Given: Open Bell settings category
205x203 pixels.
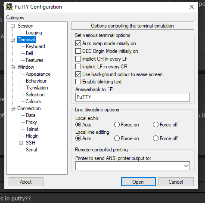Looking at the screenshot, I should click(x=29, y=53).
